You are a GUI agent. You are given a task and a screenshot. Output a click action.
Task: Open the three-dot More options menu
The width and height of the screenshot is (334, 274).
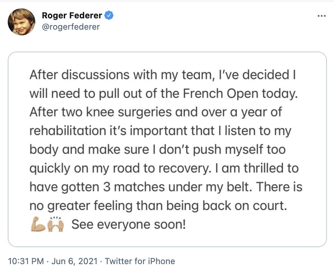click(321, 16)
